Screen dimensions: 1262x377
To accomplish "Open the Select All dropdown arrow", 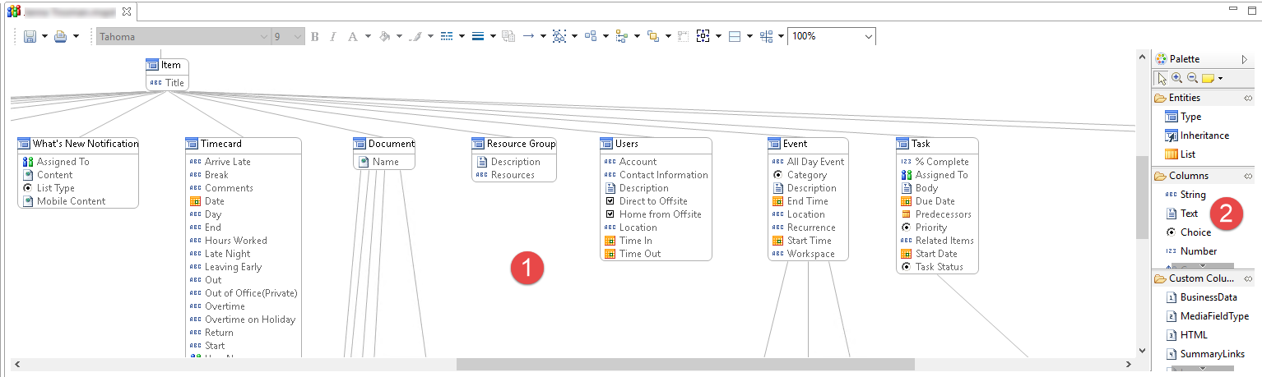I will (x=574, y=37).
